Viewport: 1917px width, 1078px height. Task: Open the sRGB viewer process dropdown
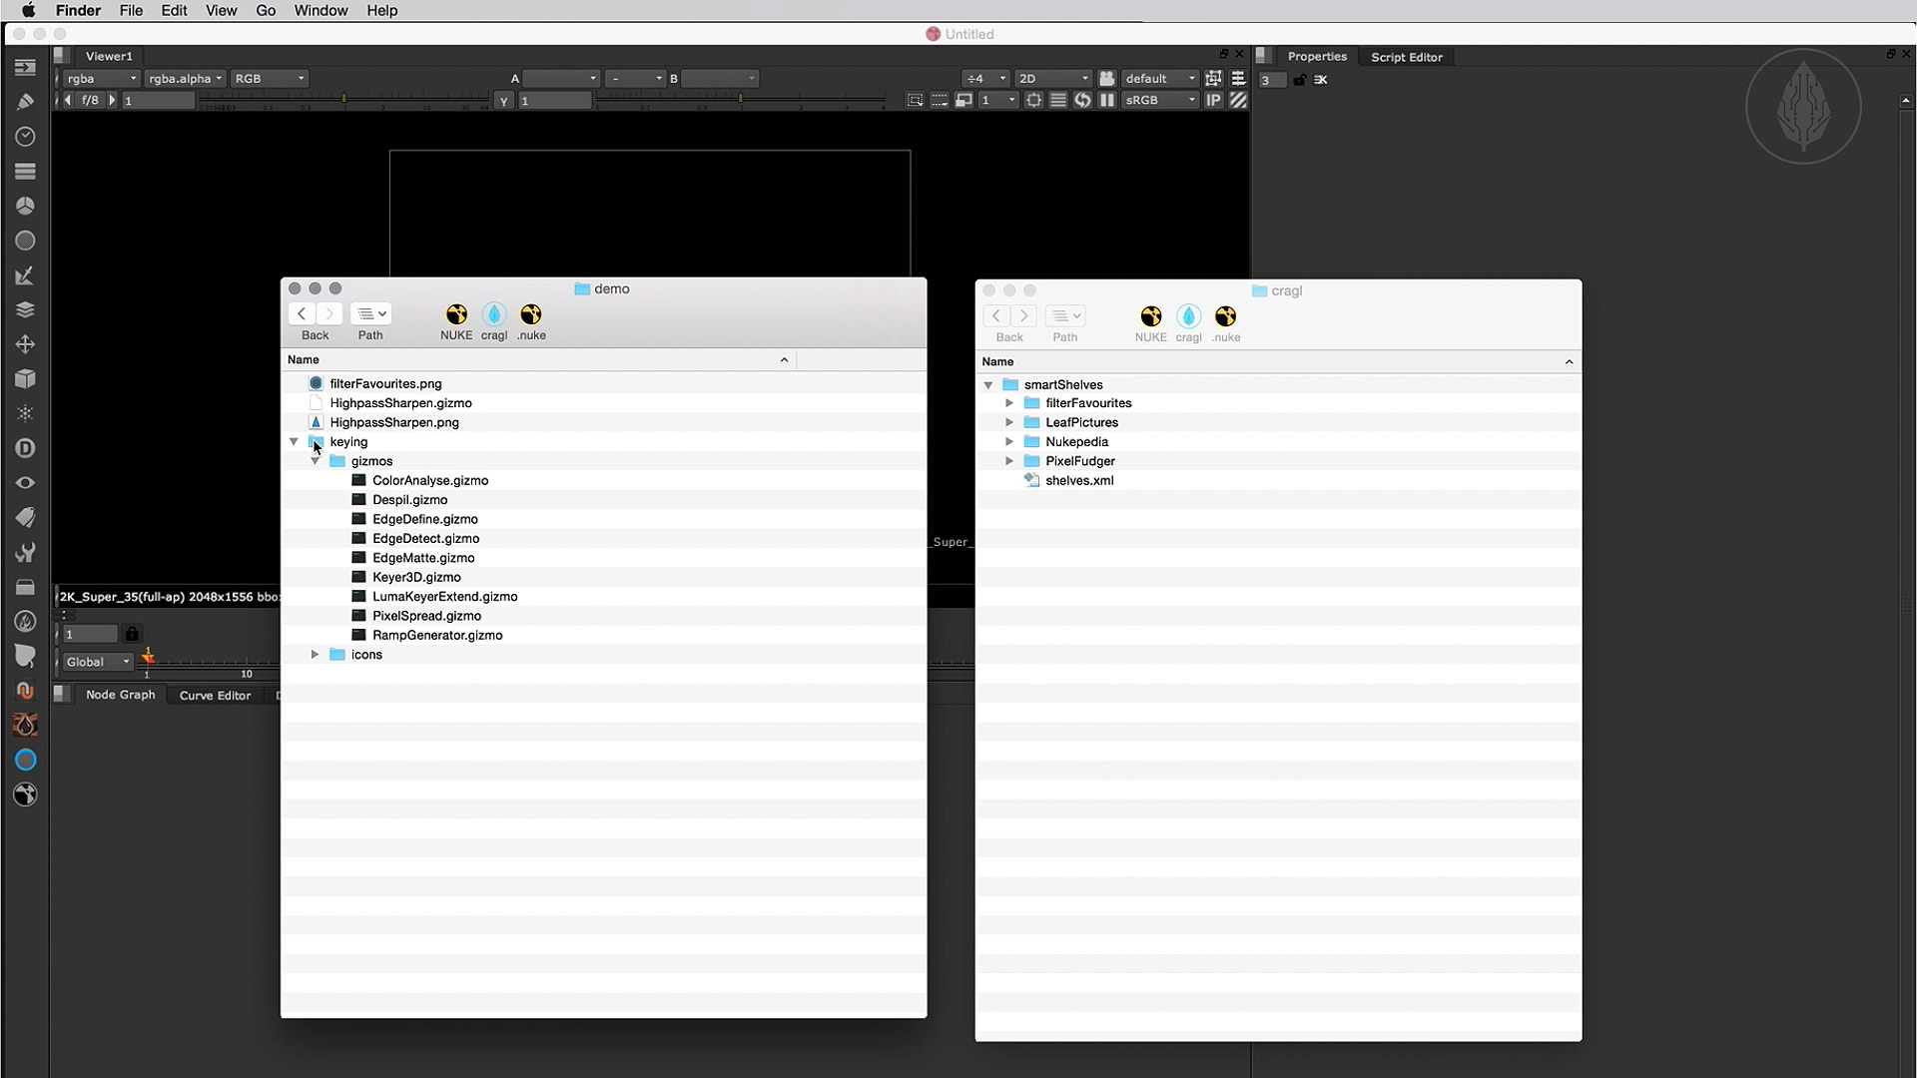click(x=1160, y=100)
